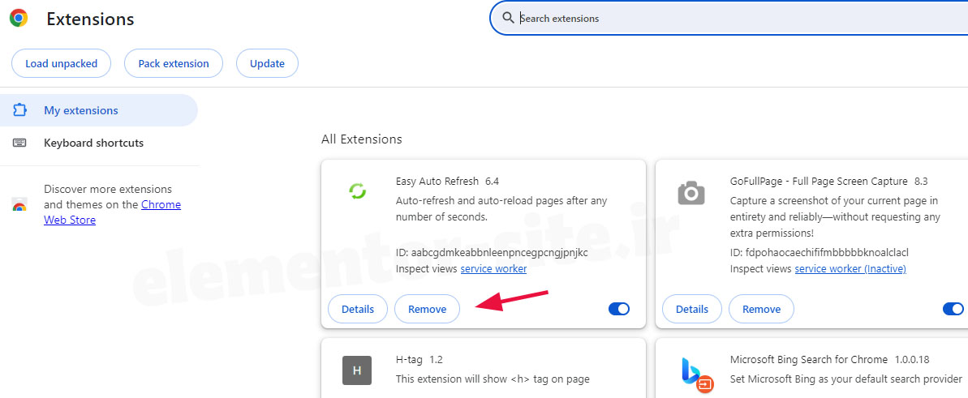Screen dimensions: 968x398
Task: Open the Chrome Web Store link
Action: [161, 205]
